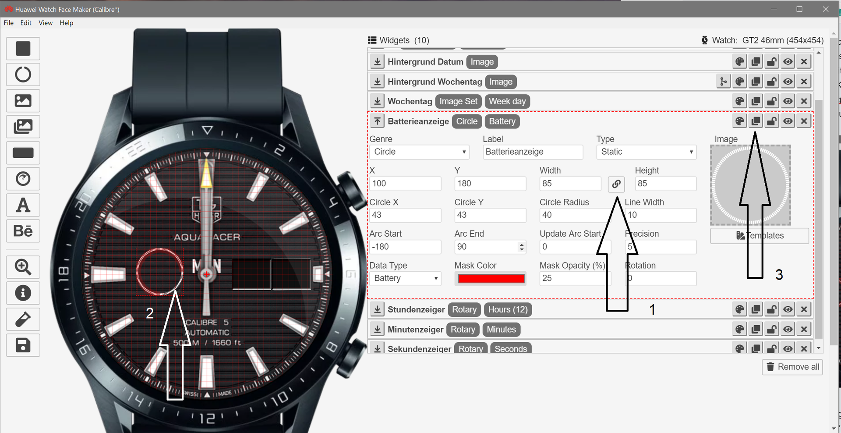Click the Rotary tag on Stundenzeiger

click(464, 310)
